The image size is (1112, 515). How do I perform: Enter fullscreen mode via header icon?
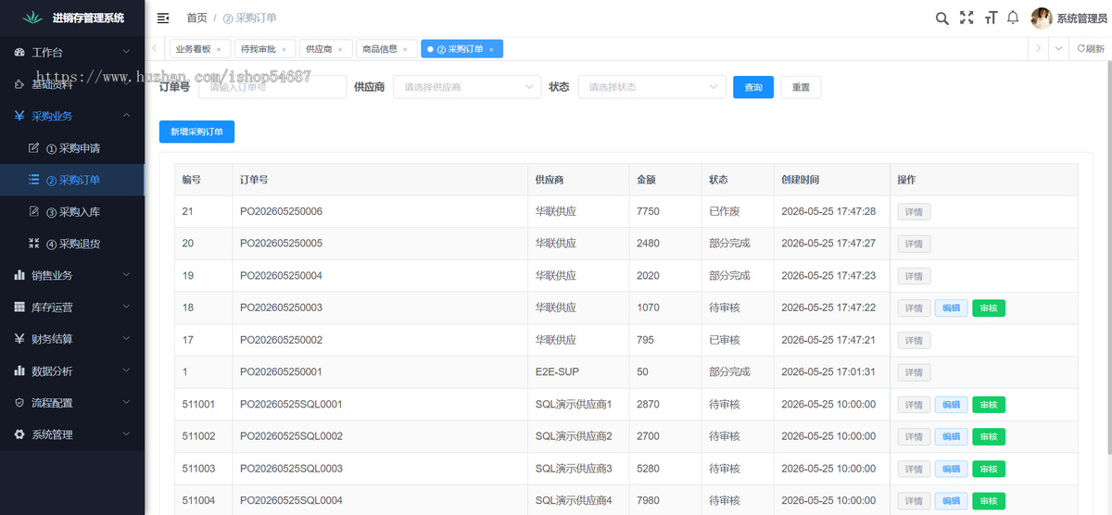[967, 18]
